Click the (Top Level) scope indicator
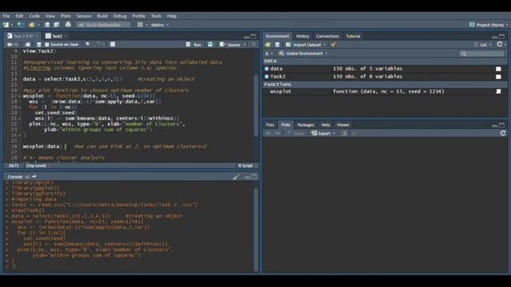 pos(36,166)
